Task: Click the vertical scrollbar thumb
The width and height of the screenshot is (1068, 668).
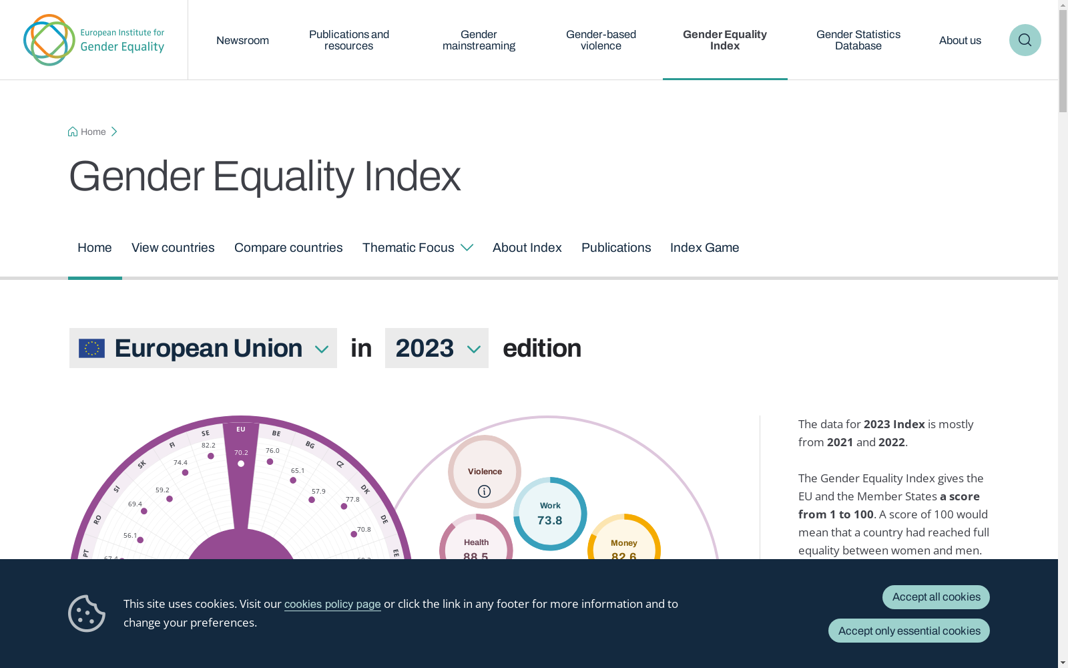Action: click(1063, 61)
